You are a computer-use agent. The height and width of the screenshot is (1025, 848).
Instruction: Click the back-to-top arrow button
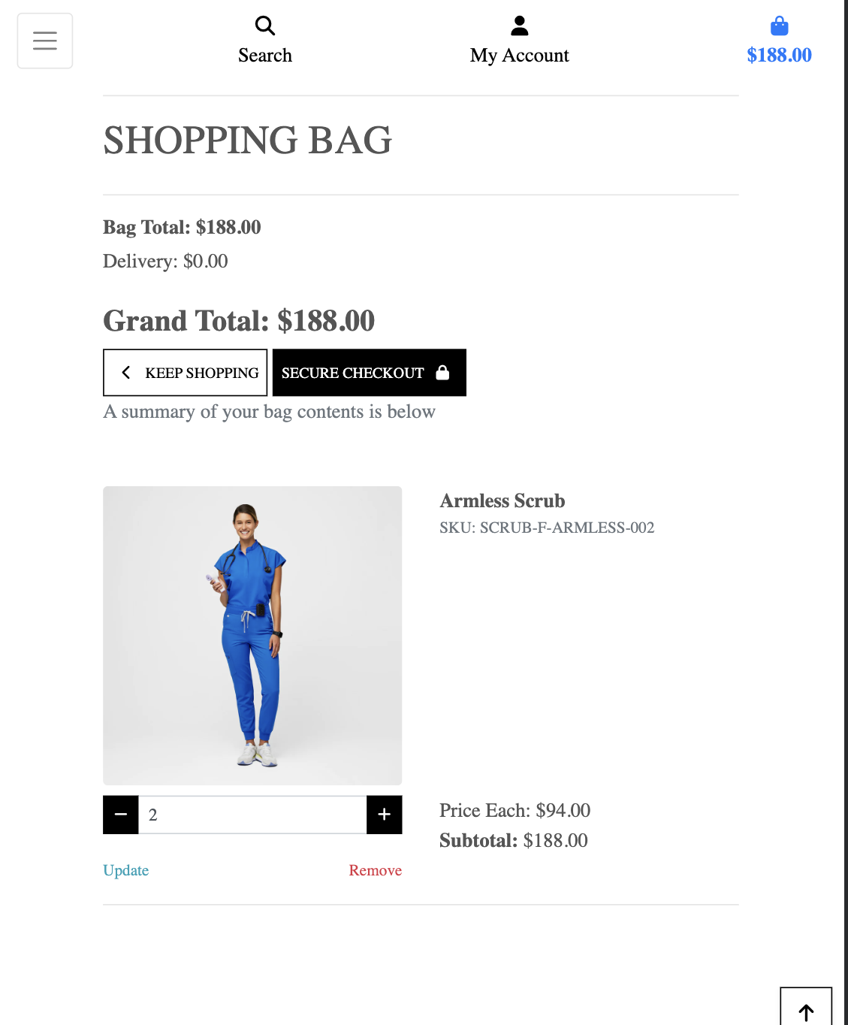[806, 1007]
